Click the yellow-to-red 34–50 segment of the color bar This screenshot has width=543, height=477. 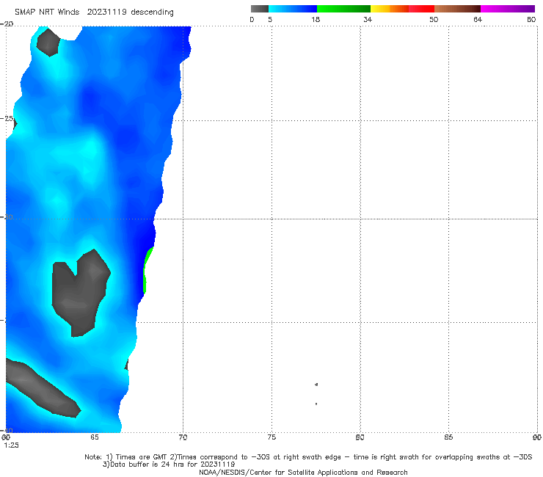point(402,9)
